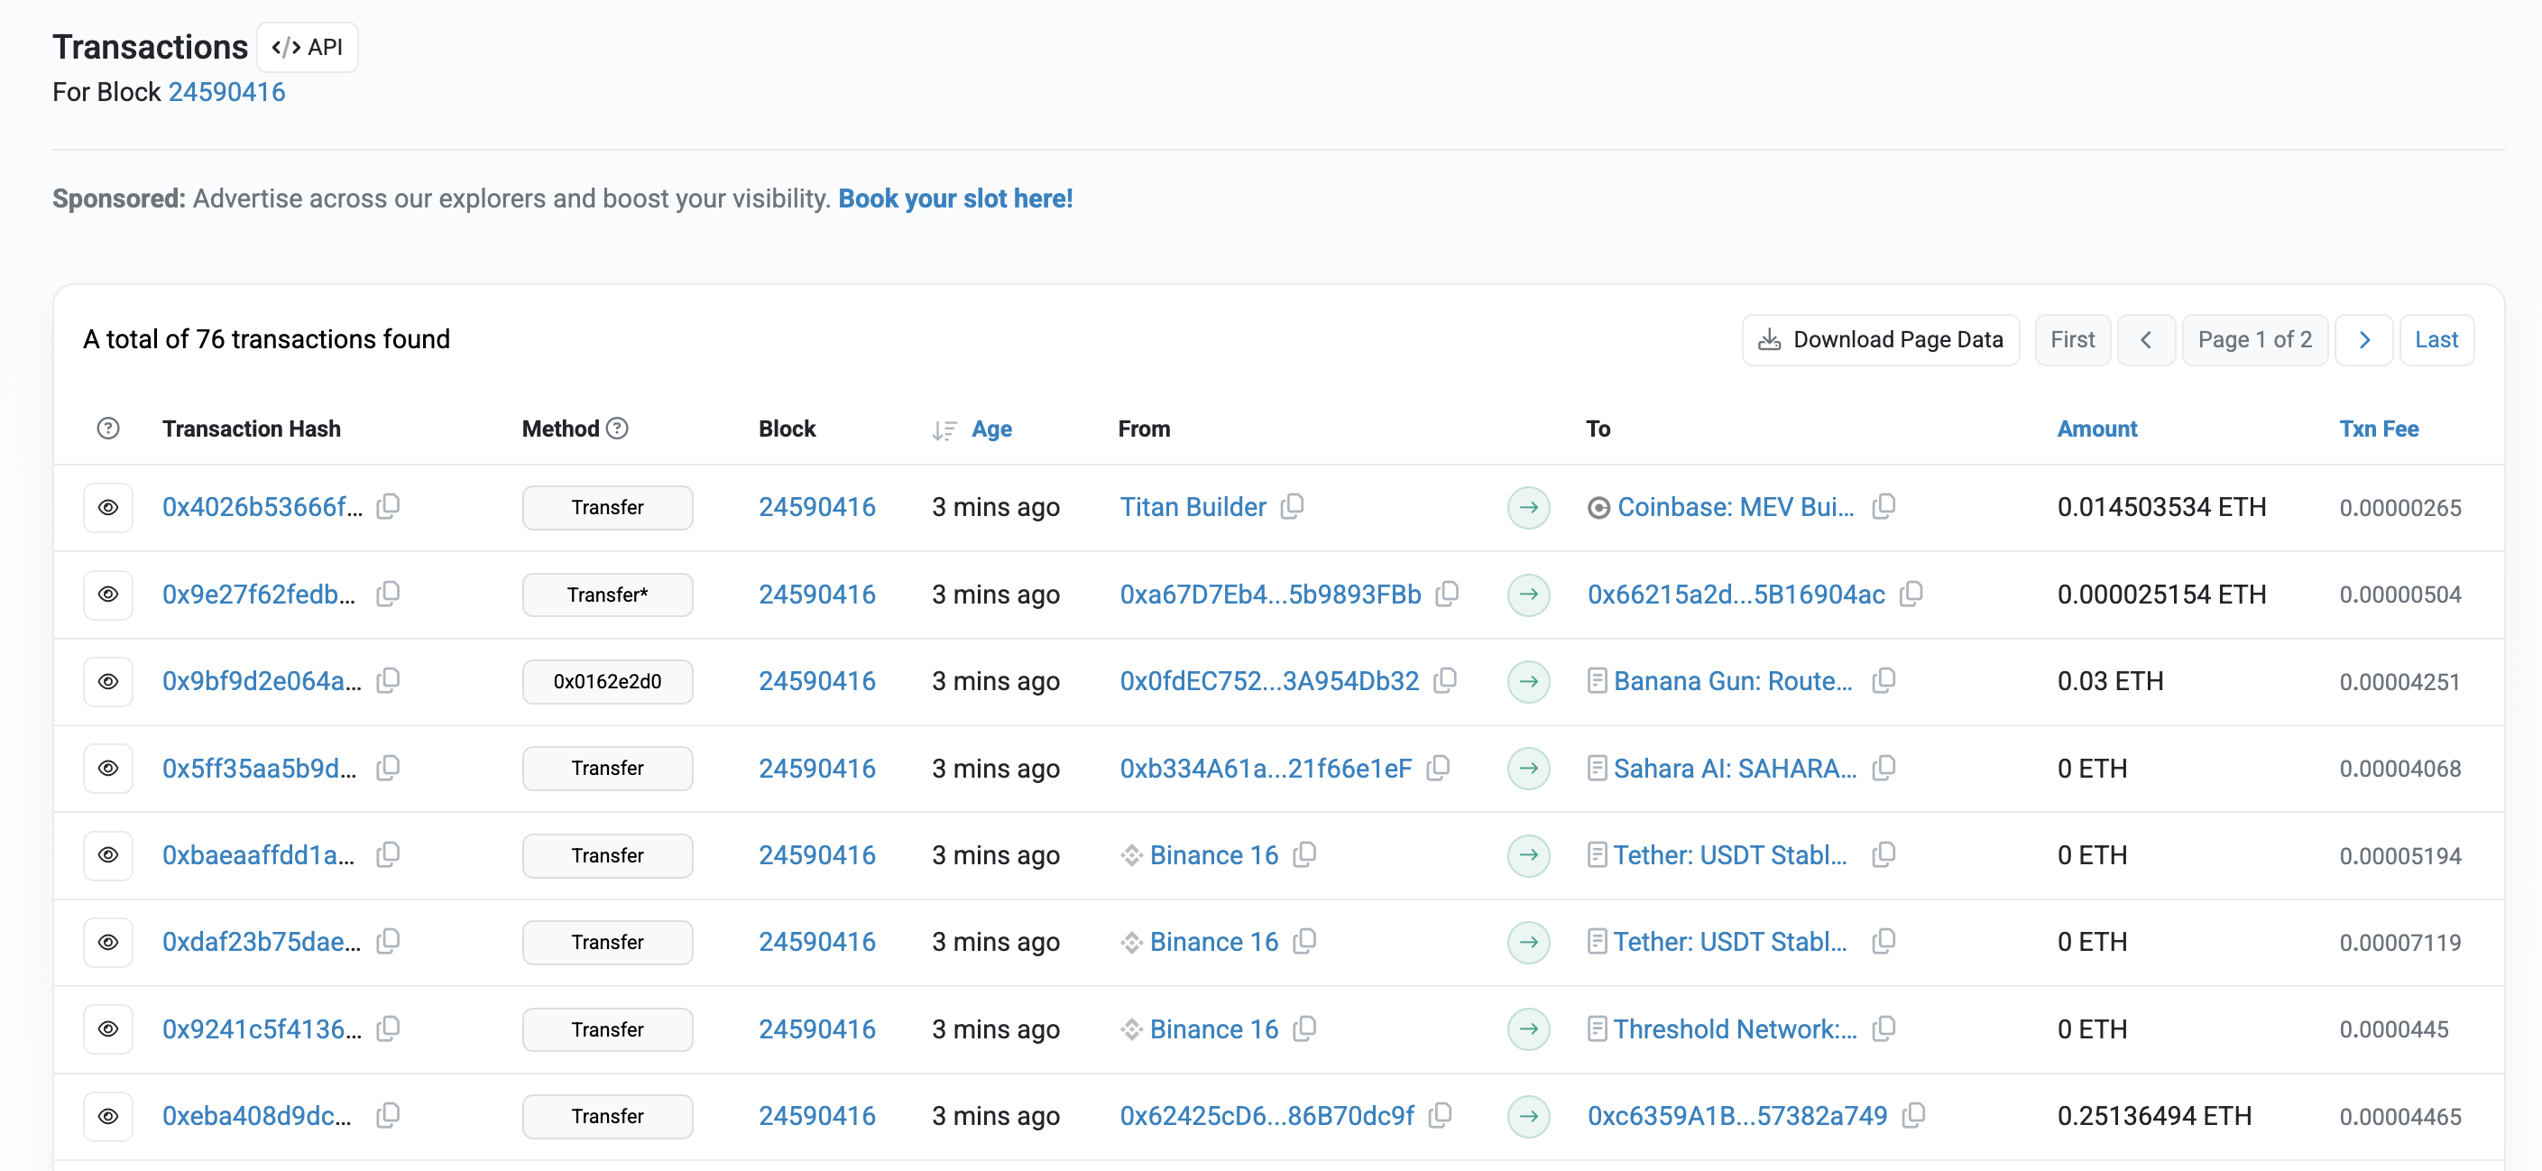The height and width of the screenshot is (1171, 2542).
Task: Go to previous page chevron
Action: tap(2145, 339)
